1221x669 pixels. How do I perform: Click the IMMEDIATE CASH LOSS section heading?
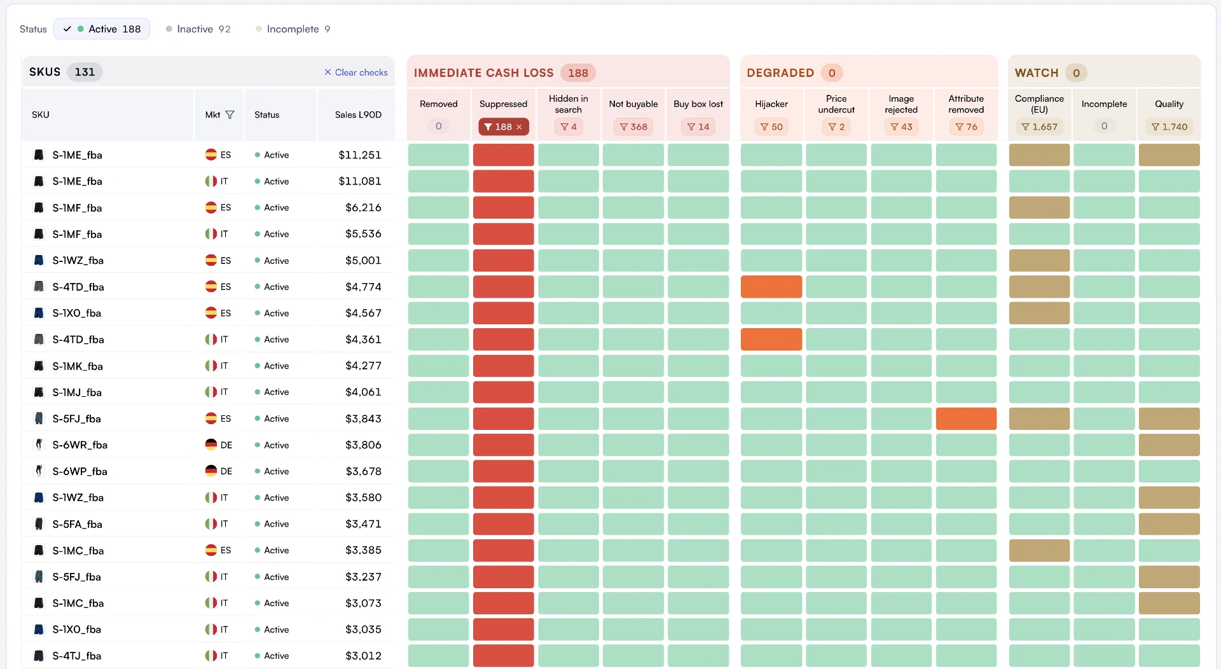[483, 73]
